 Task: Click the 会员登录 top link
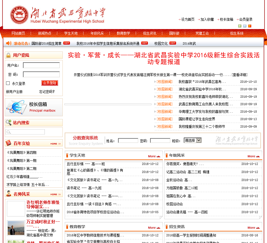click(x=246, y=19)
